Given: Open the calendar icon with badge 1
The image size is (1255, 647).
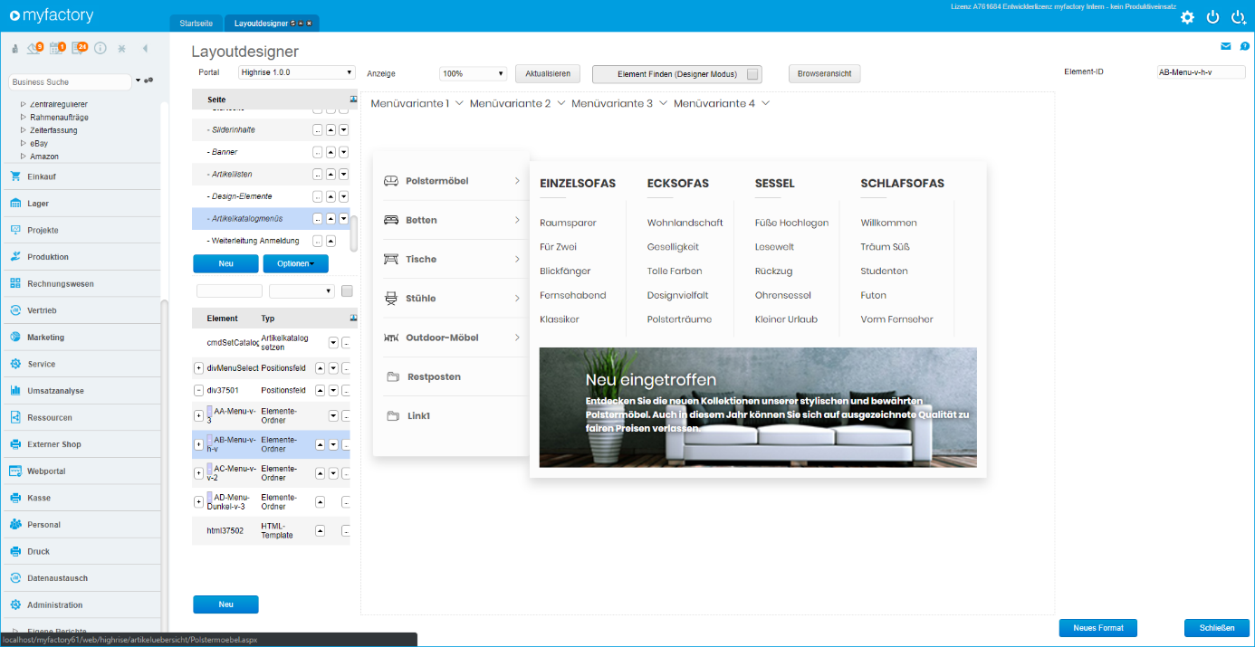Looking at the screenshot, I should (x=57, y=48).
